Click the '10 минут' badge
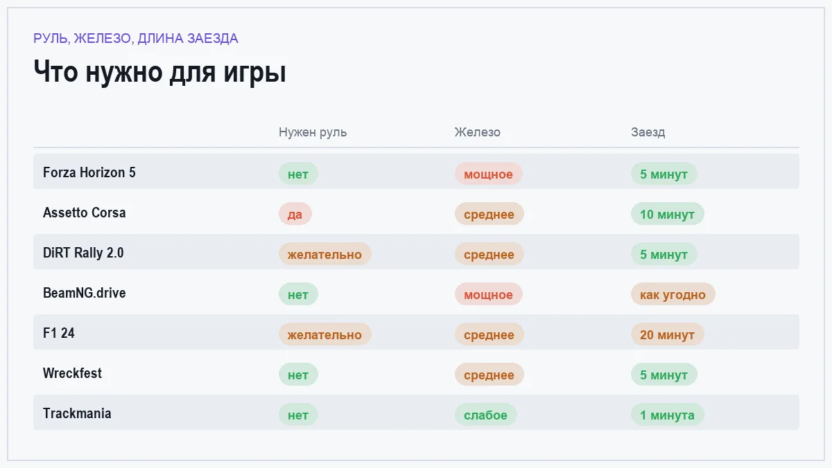The height and width of the screenshot is (468, 832). [x=668, y=214]
